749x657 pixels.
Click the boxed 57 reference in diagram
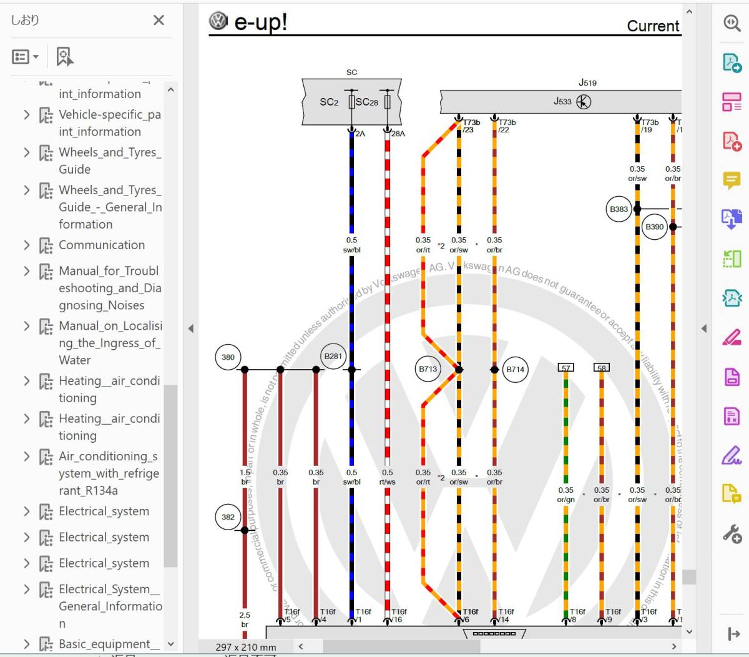coord(565,368)
